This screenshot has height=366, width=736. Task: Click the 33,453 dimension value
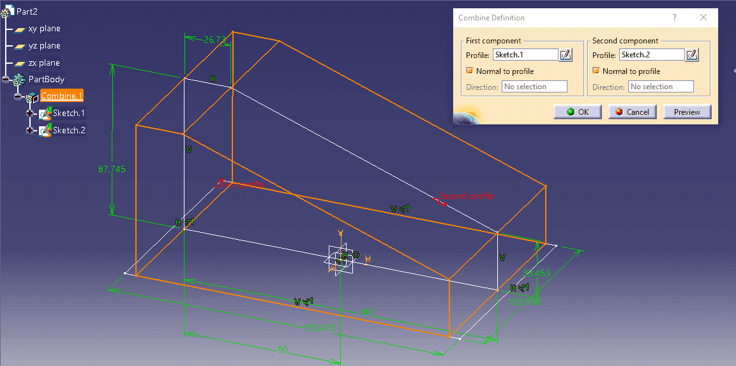click(536, 273)
